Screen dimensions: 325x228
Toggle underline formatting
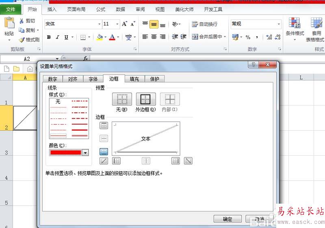pos(66,37)
